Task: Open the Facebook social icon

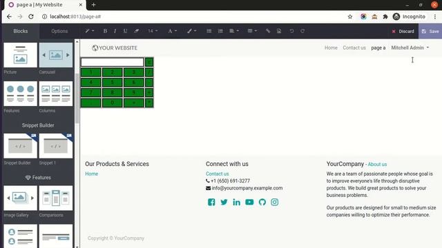Action: [x=211, y=202]
